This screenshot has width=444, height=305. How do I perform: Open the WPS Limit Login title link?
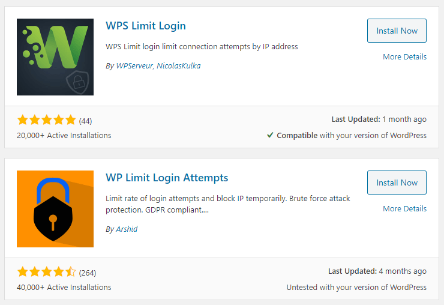click(x=146, y=26)
